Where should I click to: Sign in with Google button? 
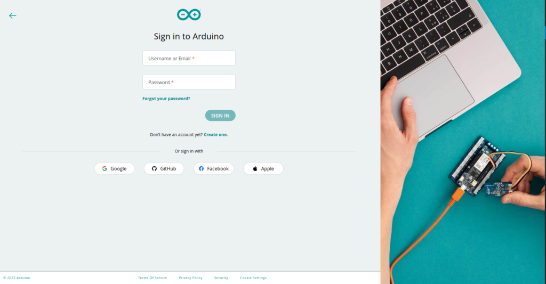click(114, 168)
